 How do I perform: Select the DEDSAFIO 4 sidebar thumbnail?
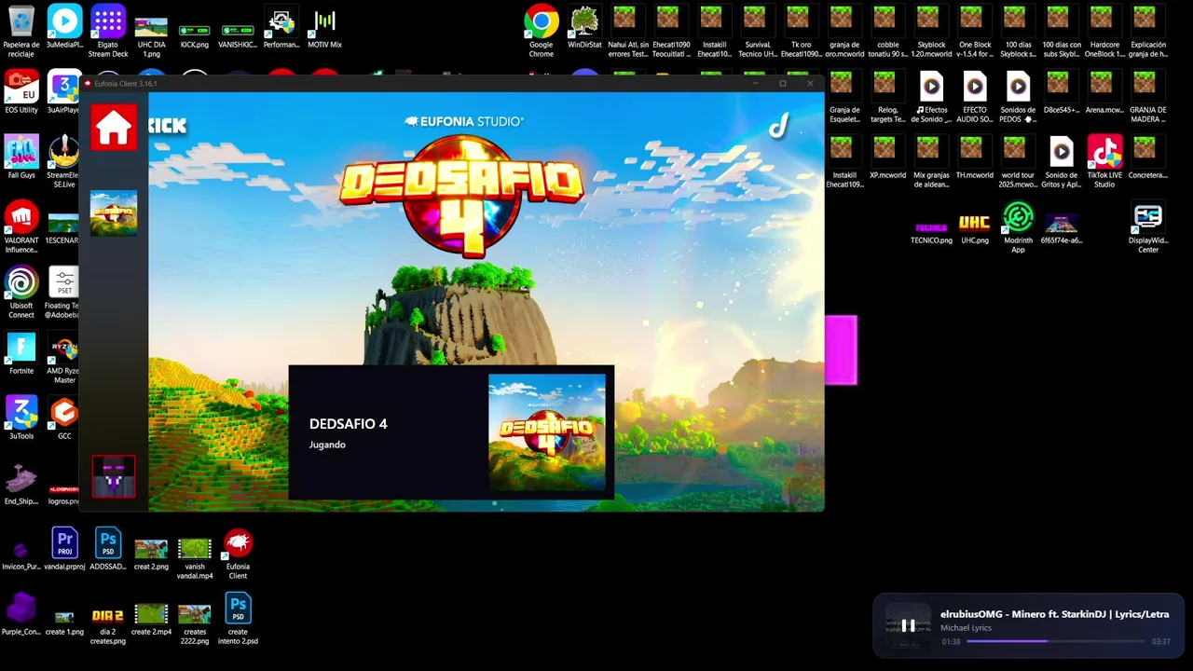tap(114, 213)
